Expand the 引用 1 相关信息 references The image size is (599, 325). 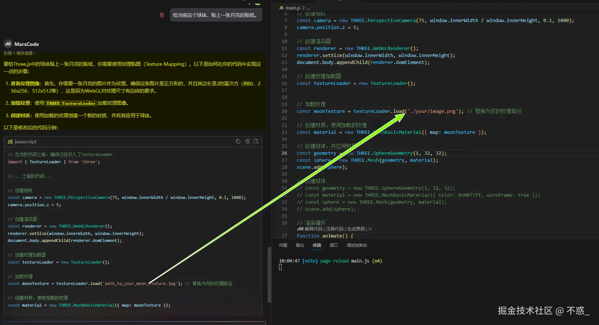[x=20, y=53]
